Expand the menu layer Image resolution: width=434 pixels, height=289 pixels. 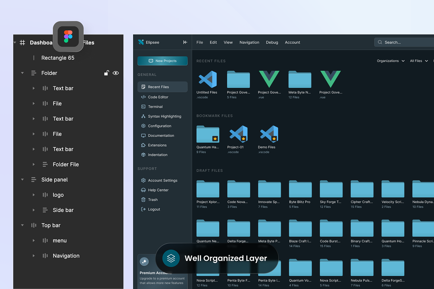point(34,241)
